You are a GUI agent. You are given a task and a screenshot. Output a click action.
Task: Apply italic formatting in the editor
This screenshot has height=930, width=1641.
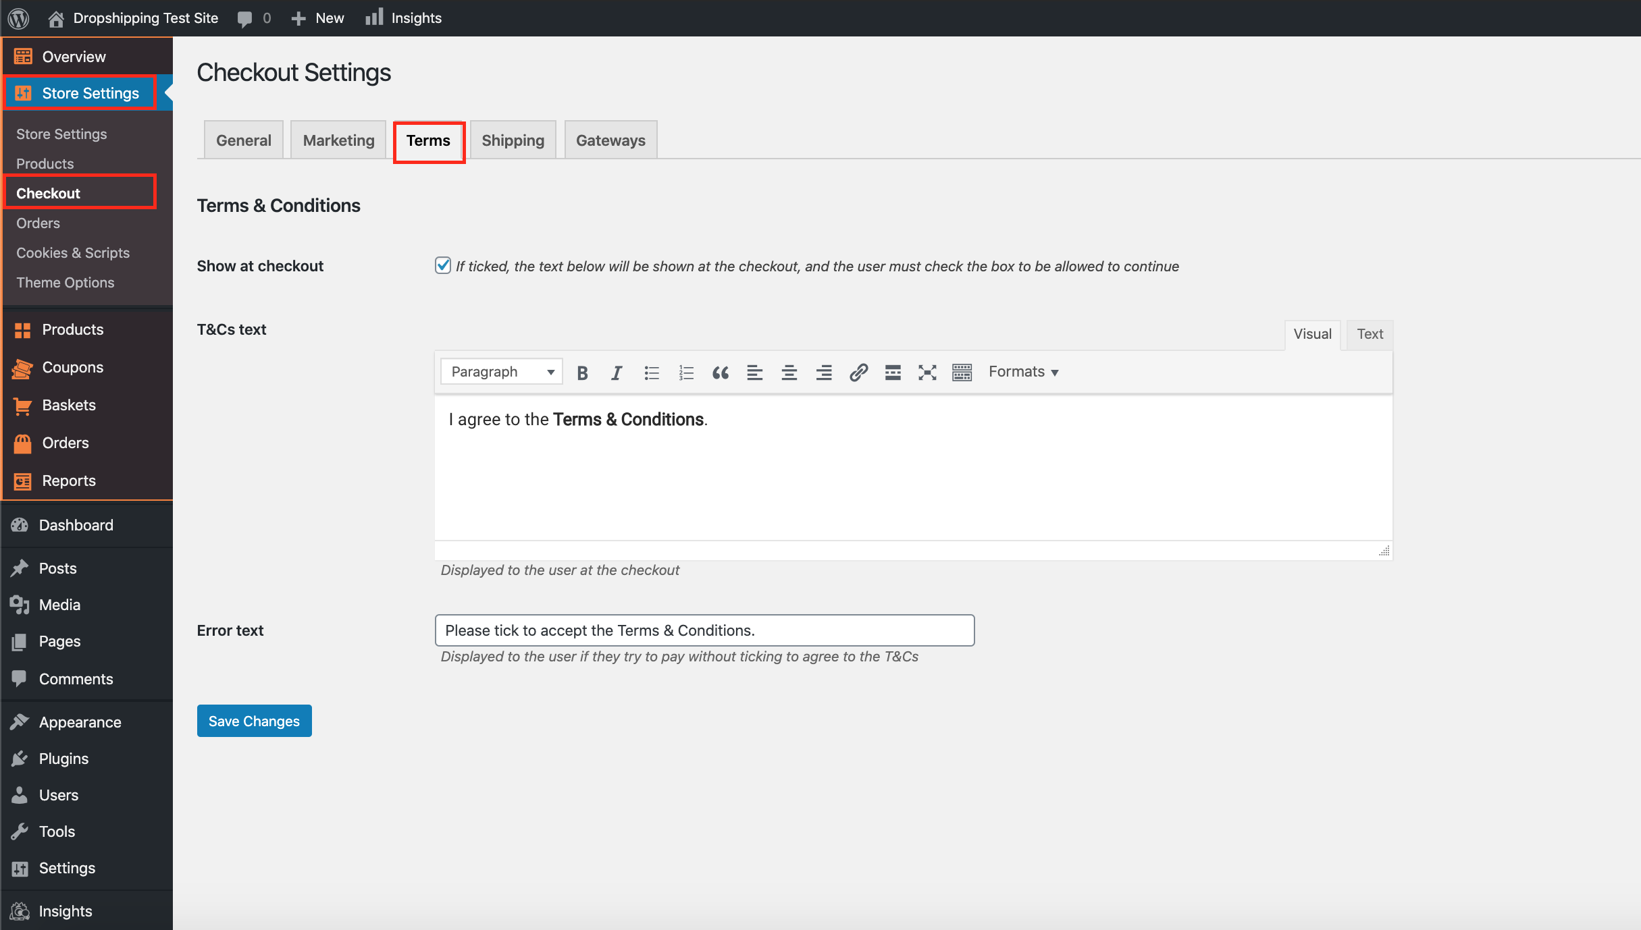click(x=616, y=373)
